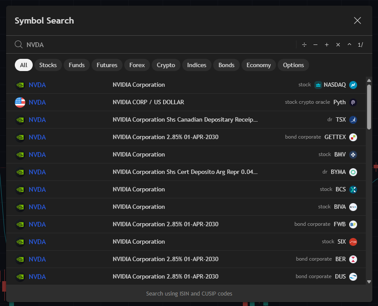Open the NVDA symbol link on the GETTEX row
Screen dimensions: 378x306
tap(37, 137)
